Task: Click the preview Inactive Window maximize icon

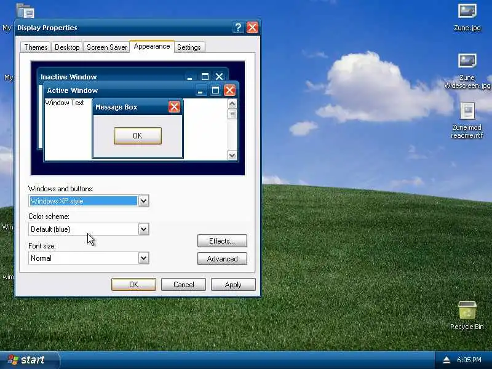Action: (x=205, y=76)
